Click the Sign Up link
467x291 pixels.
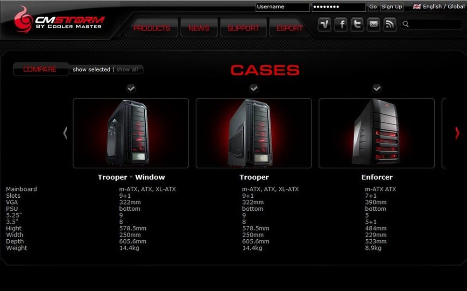[x=391, y=7]
